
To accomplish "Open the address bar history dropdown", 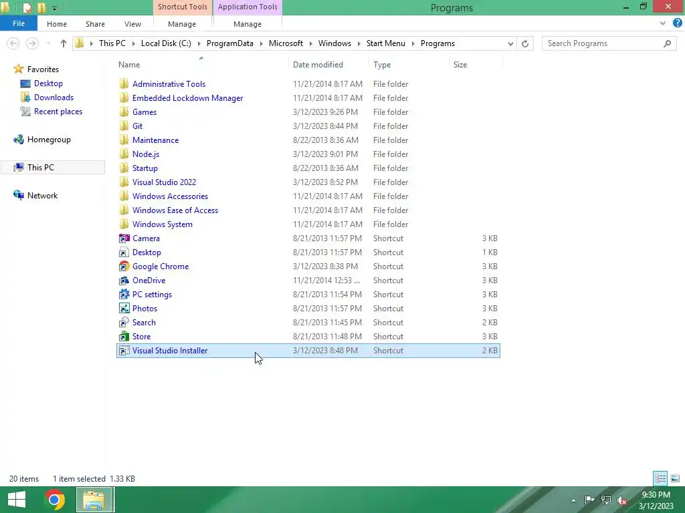I will click(x=510, y=43).
